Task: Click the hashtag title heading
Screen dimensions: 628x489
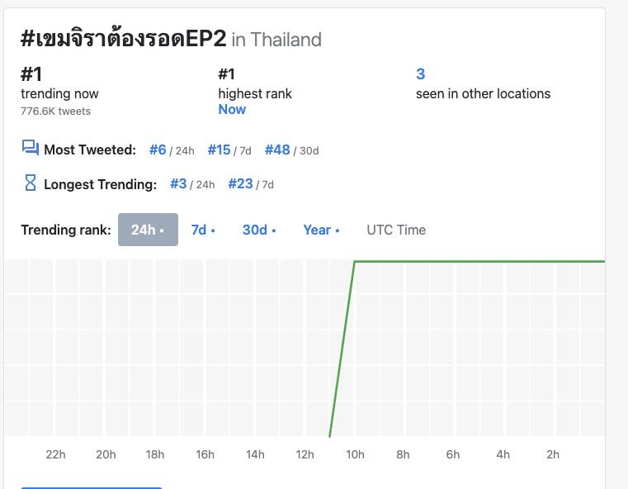Action: [x=123, y=39]
